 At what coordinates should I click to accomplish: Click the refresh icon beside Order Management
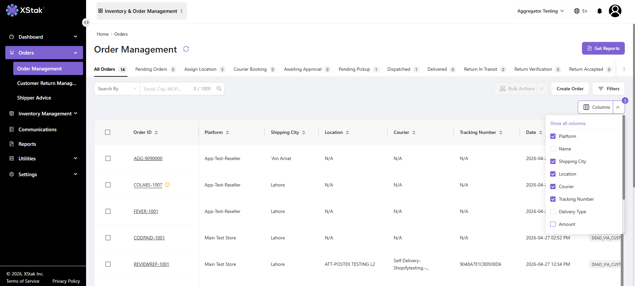point(186,49)
